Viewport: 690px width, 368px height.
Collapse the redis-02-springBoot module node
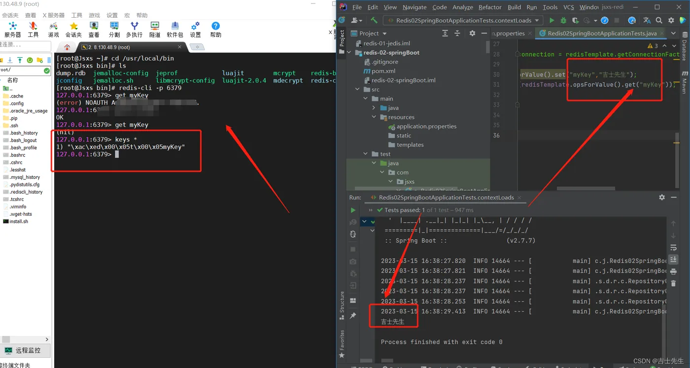[349, 52]
